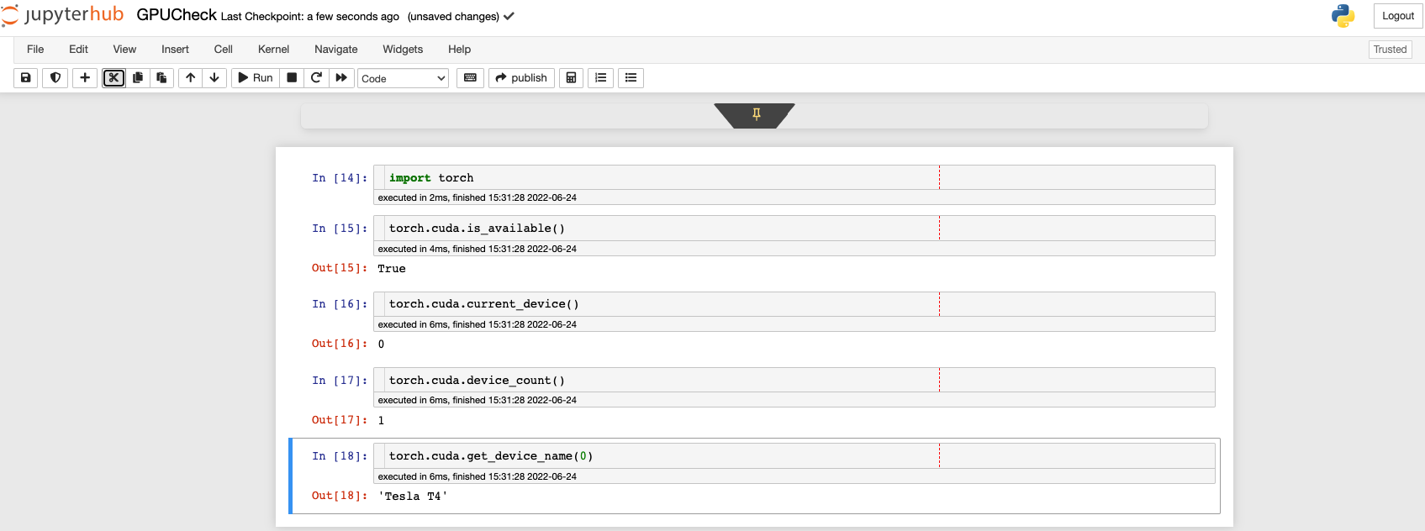
Task: Click into the torch.cuda.device_count() cell input
Action: pos(656,381)
